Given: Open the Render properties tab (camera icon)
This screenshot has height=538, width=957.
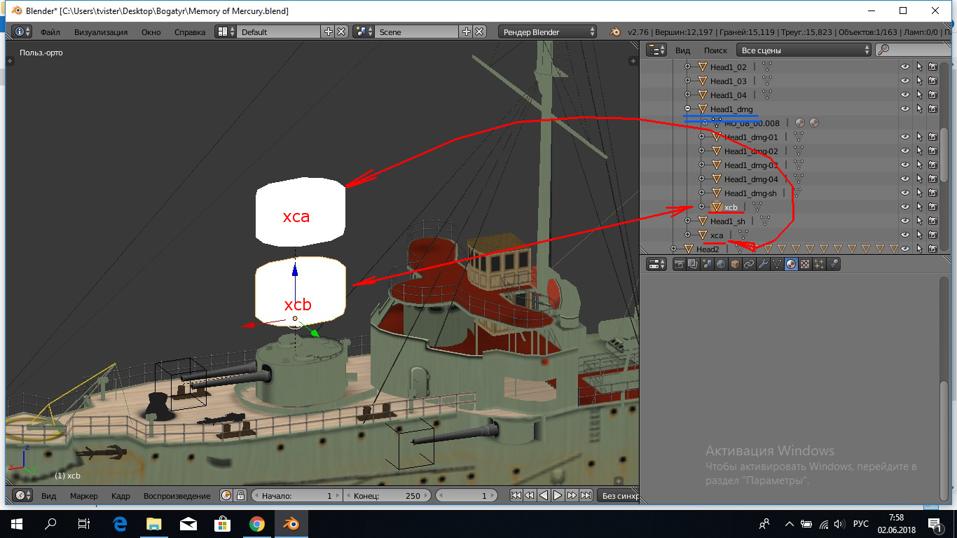Looking at the screenshot, I should [679, 264].
